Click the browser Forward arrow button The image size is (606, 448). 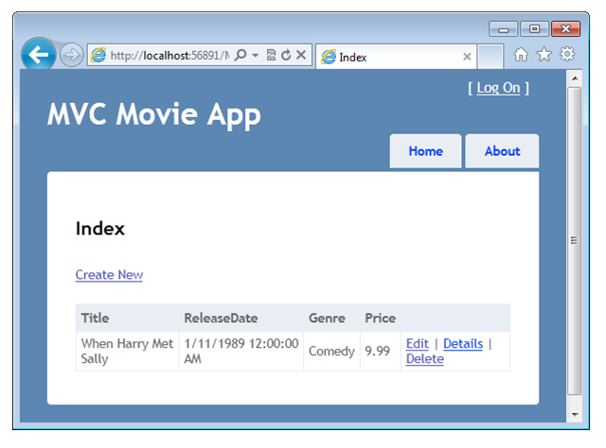point(71,56)
